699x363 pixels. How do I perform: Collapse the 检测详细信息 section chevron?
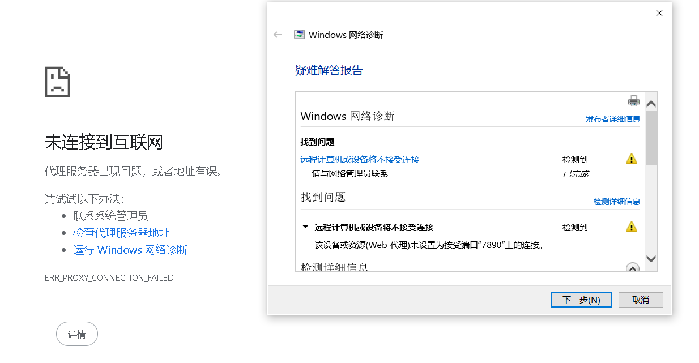[633, 268]
